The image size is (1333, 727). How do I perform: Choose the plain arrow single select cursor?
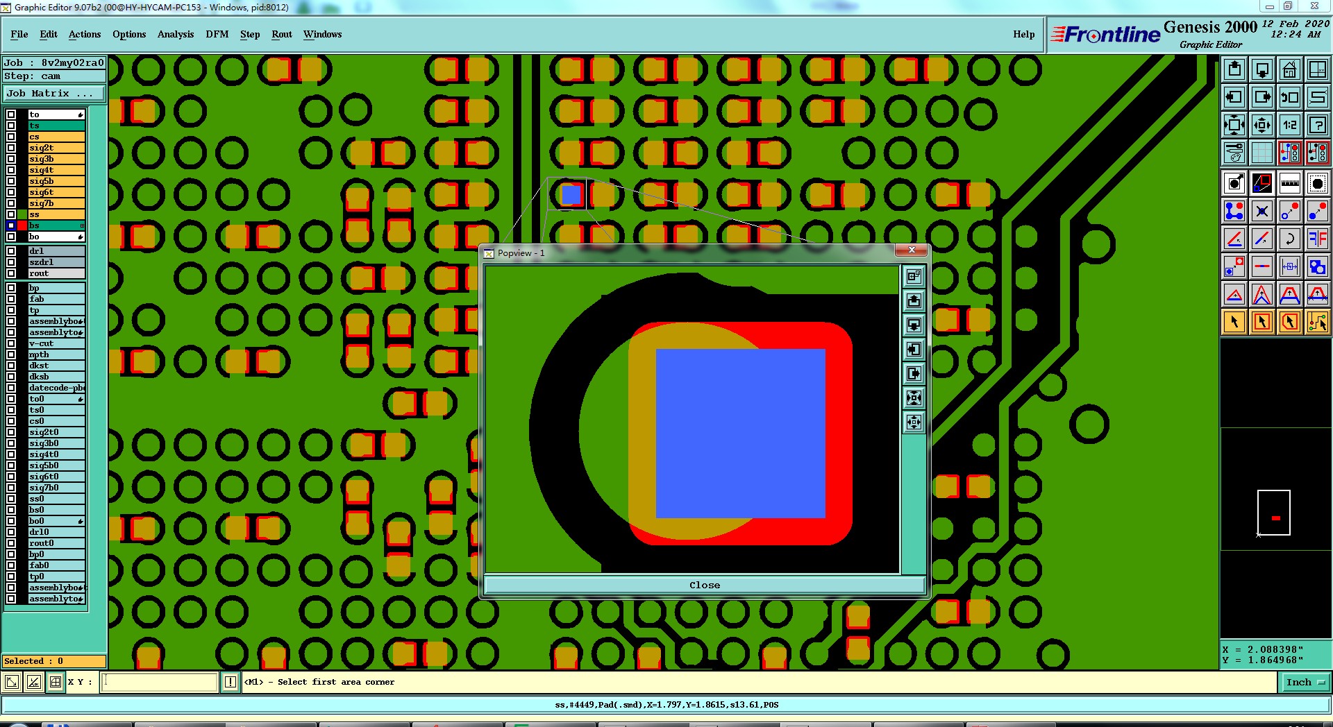(x=1234, y=322)
